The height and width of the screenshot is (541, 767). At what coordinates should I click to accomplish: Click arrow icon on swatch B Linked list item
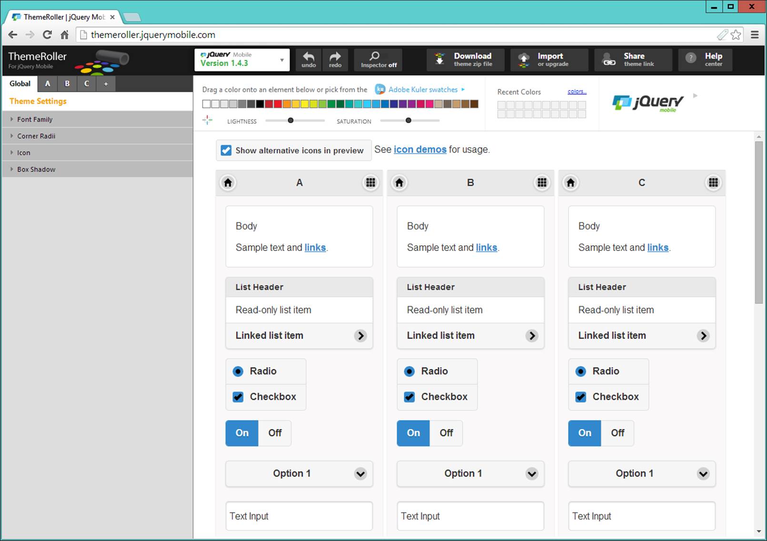click(x=532, y=336)
